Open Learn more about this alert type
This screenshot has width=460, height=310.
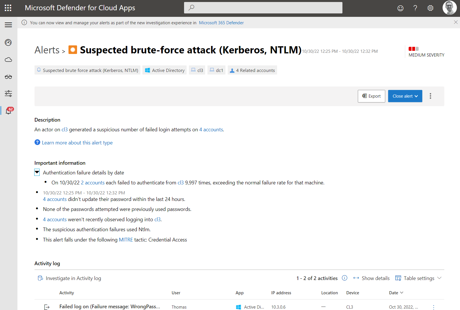(x=77, y=143)
